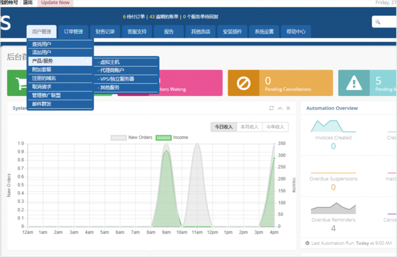The image size is (397, 257).
Task: Click the WHMCS logo in header
Action: 5,23
